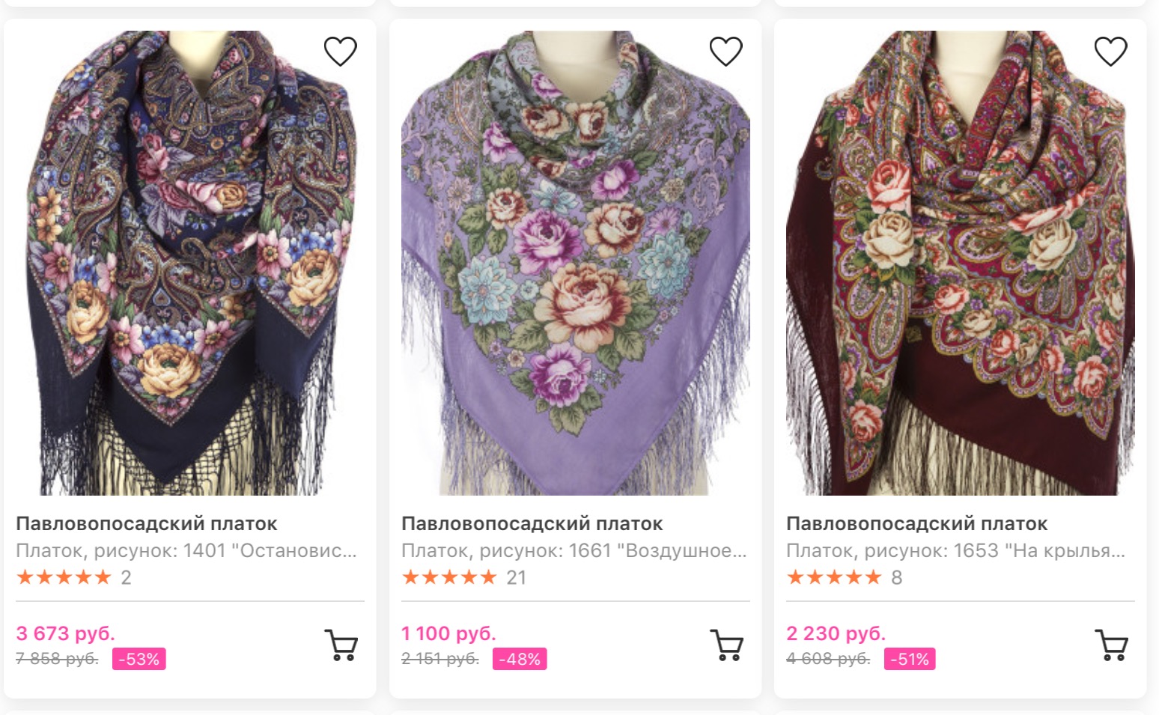The height and width of the screenshot is (715, 1159).
Task: Add the 3 673 руб. shawl to cart
Action: point(341,645)
